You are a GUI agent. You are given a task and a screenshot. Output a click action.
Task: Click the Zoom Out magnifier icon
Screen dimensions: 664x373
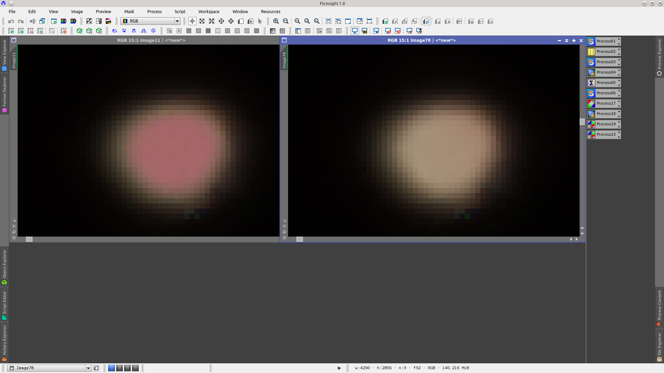(x=286, y=21)
